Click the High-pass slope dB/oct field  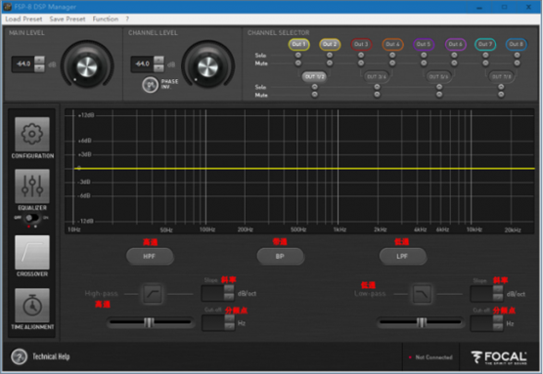pos(213,293)
